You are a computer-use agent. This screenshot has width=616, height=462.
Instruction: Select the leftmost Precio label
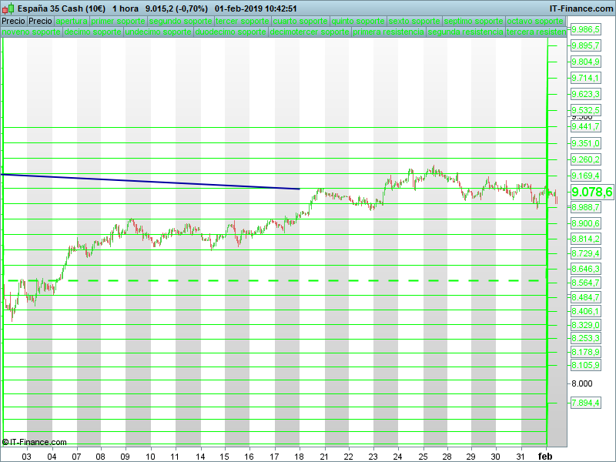[14, 21]
